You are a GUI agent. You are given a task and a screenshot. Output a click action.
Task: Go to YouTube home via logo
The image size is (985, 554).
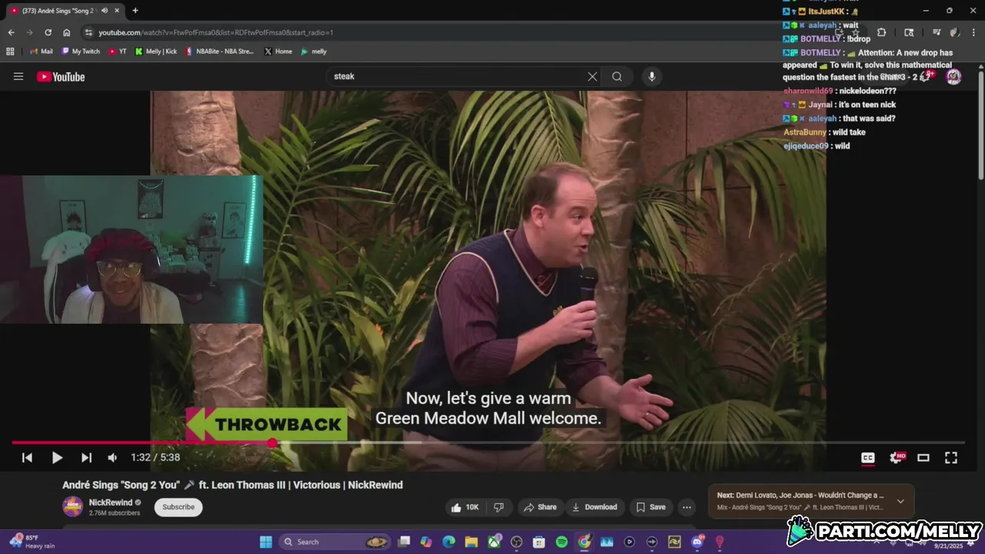coord(61,76)
